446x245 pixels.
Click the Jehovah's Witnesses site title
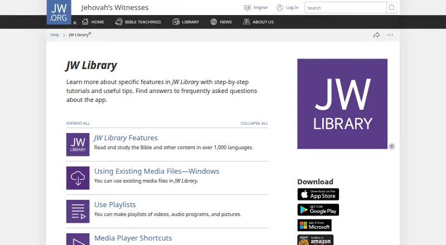[115, 8]
